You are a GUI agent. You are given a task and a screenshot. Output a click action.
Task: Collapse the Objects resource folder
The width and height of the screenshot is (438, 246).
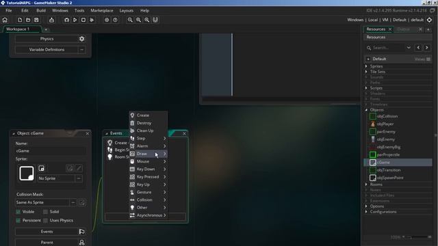[366, 110]
